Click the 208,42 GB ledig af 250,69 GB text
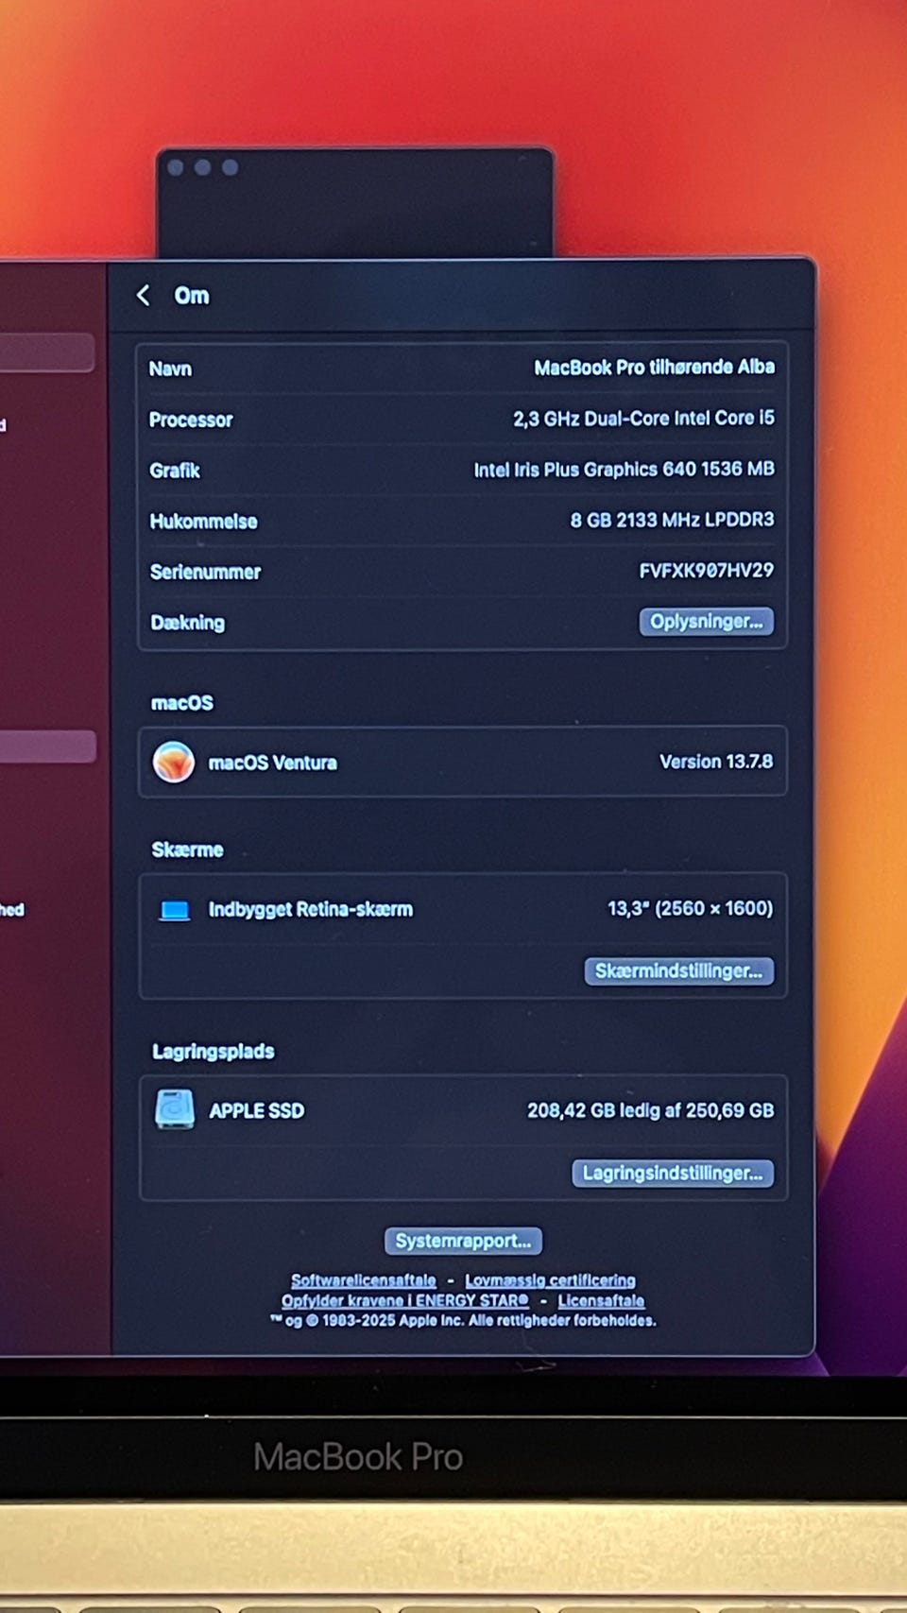 (x=651, y=1110)
